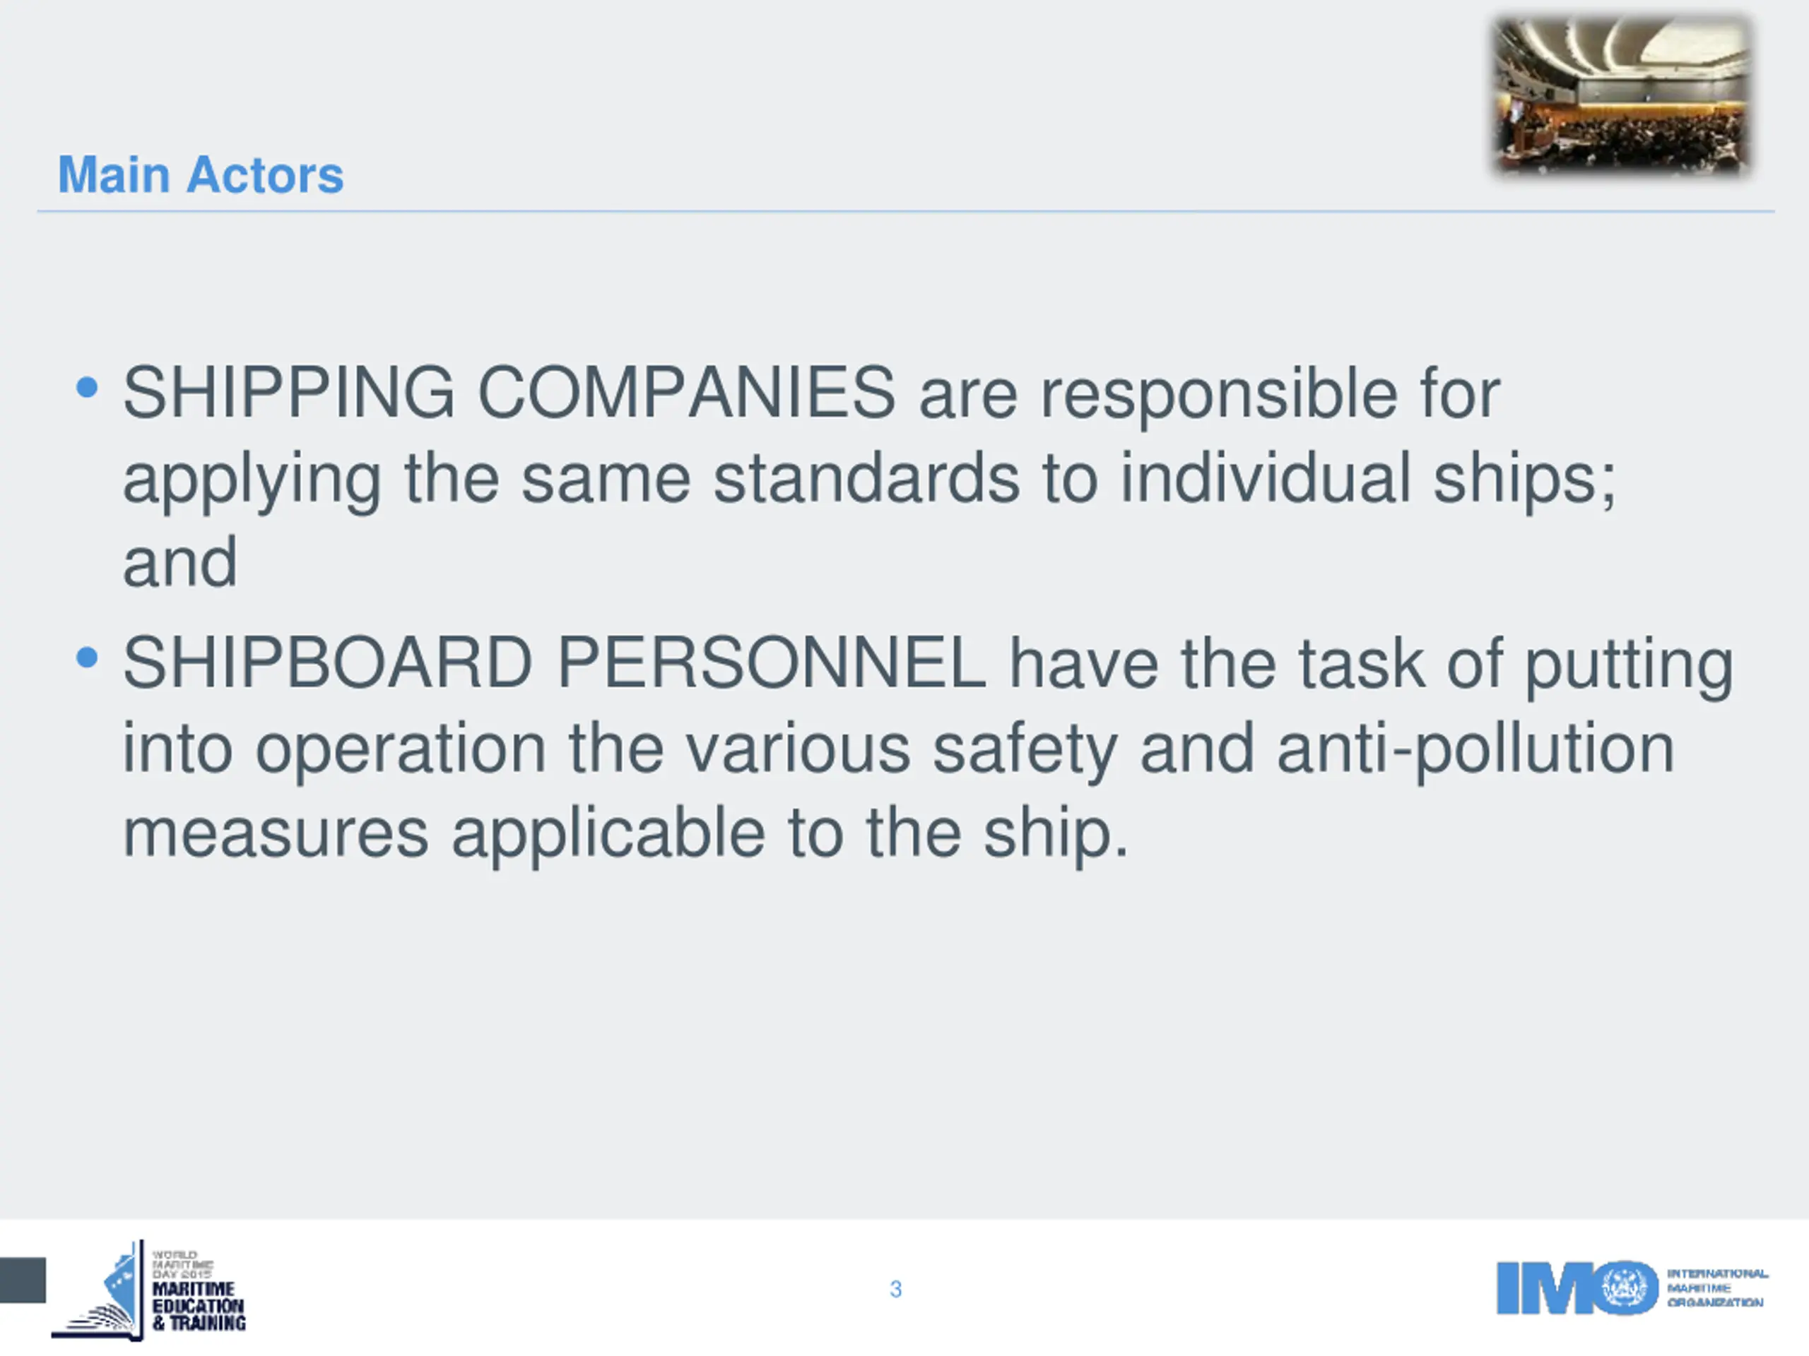Click the World Maritime Day ship logo
The width and height of the screenshot is (1809, 1356).
(x=98, y=1290)
